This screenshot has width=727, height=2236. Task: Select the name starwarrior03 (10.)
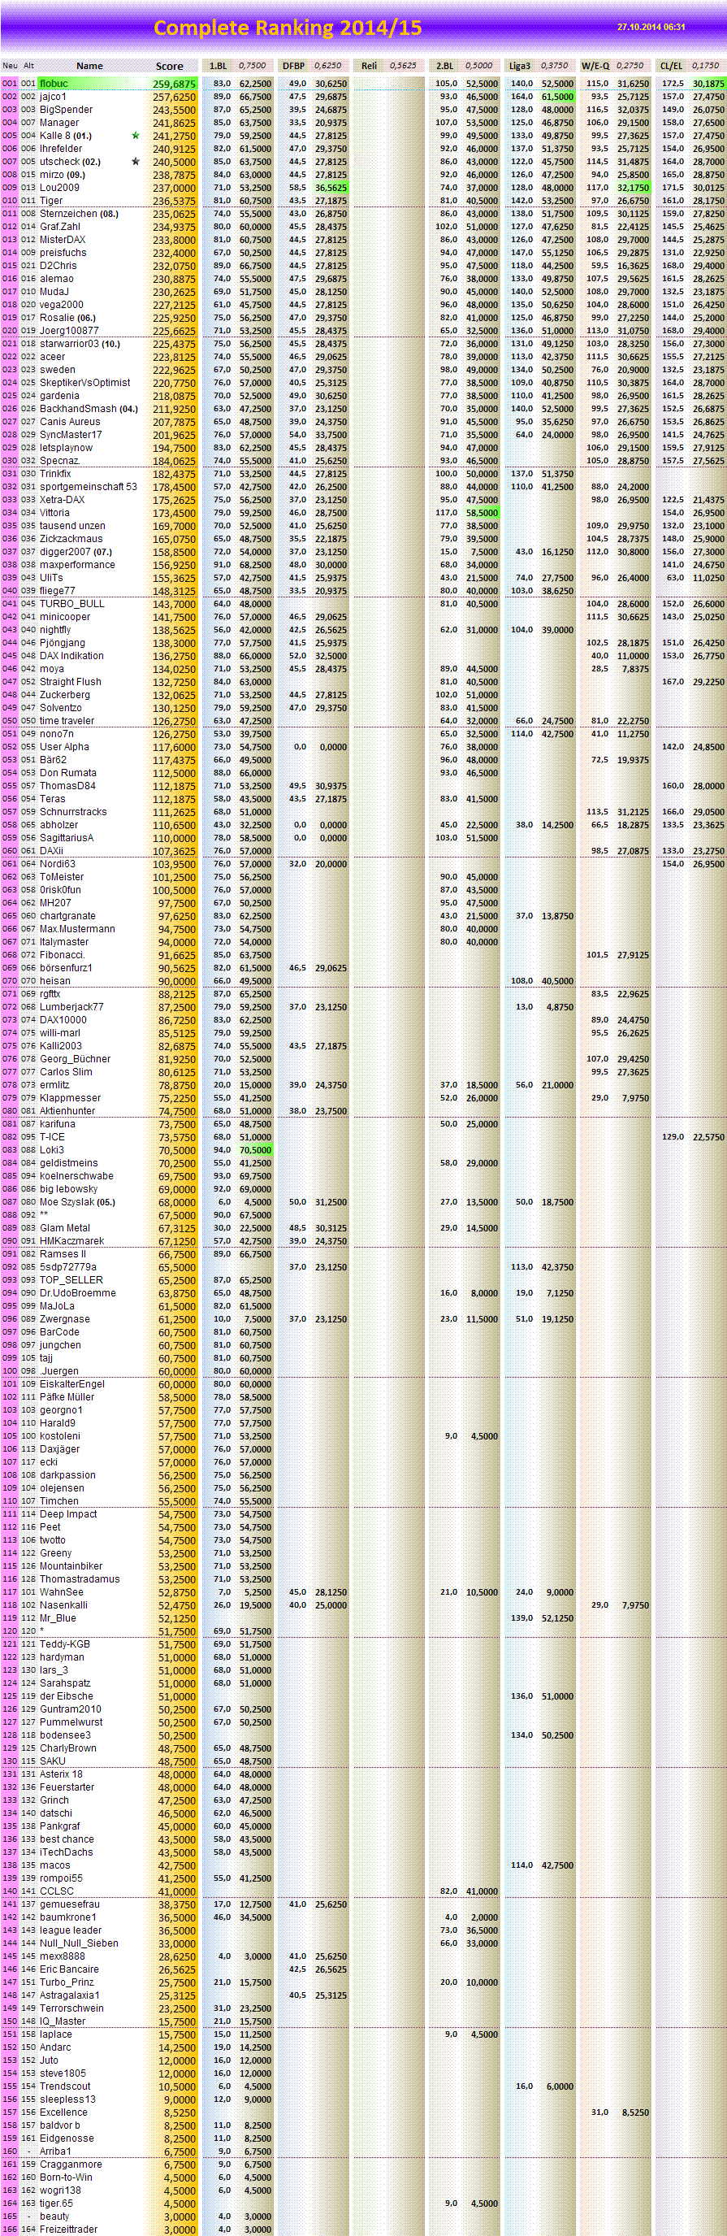tap(80, 344)
